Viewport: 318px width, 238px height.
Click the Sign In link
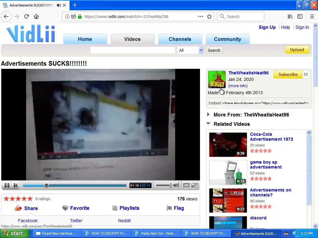(302, 27)
